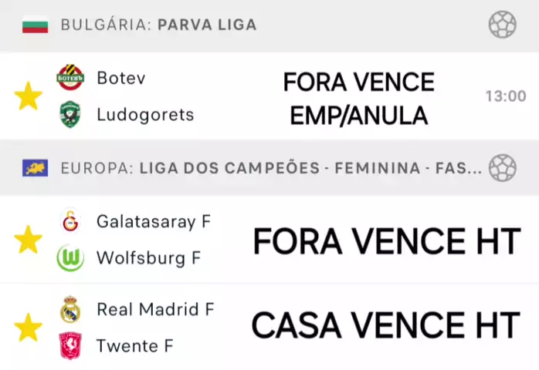Click the Botev club crest
Screen dimensions: 539x370
(69, 78)
